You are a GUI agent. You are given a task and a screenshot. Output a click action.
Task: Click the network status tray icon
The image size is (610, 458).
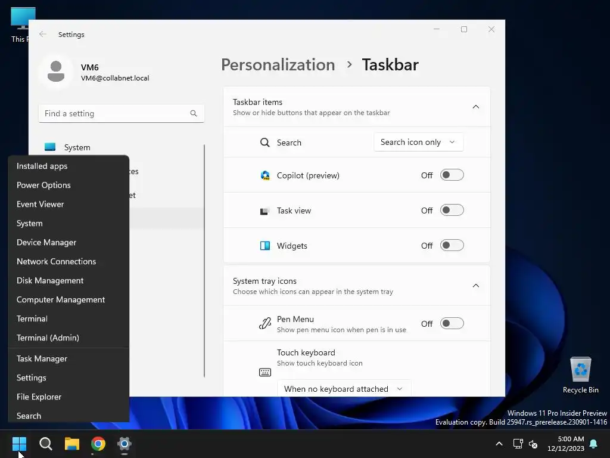tap(518, 444)
